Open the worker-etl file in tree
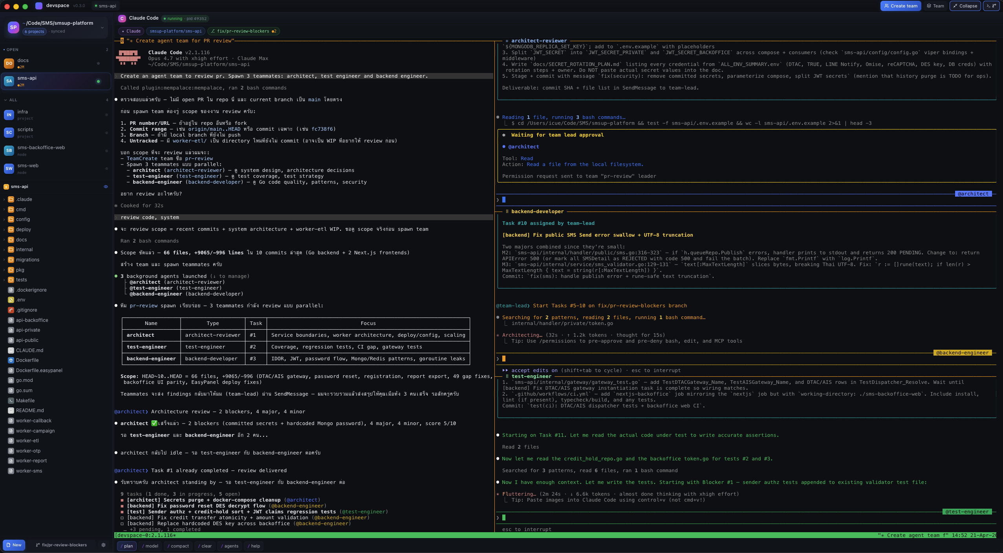Screen dimensions: 1003x553 click(27, 441)
